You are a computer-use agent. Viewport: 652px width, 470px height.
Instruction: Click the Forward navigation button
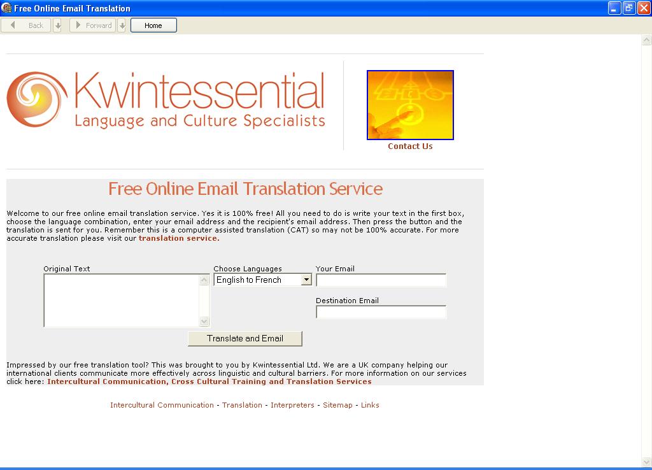click(92, 25)
